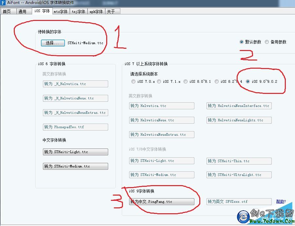The width and height of the screenshot is (295, 226).
Task: Switch to the apk字体 tab
Action: 96,11
